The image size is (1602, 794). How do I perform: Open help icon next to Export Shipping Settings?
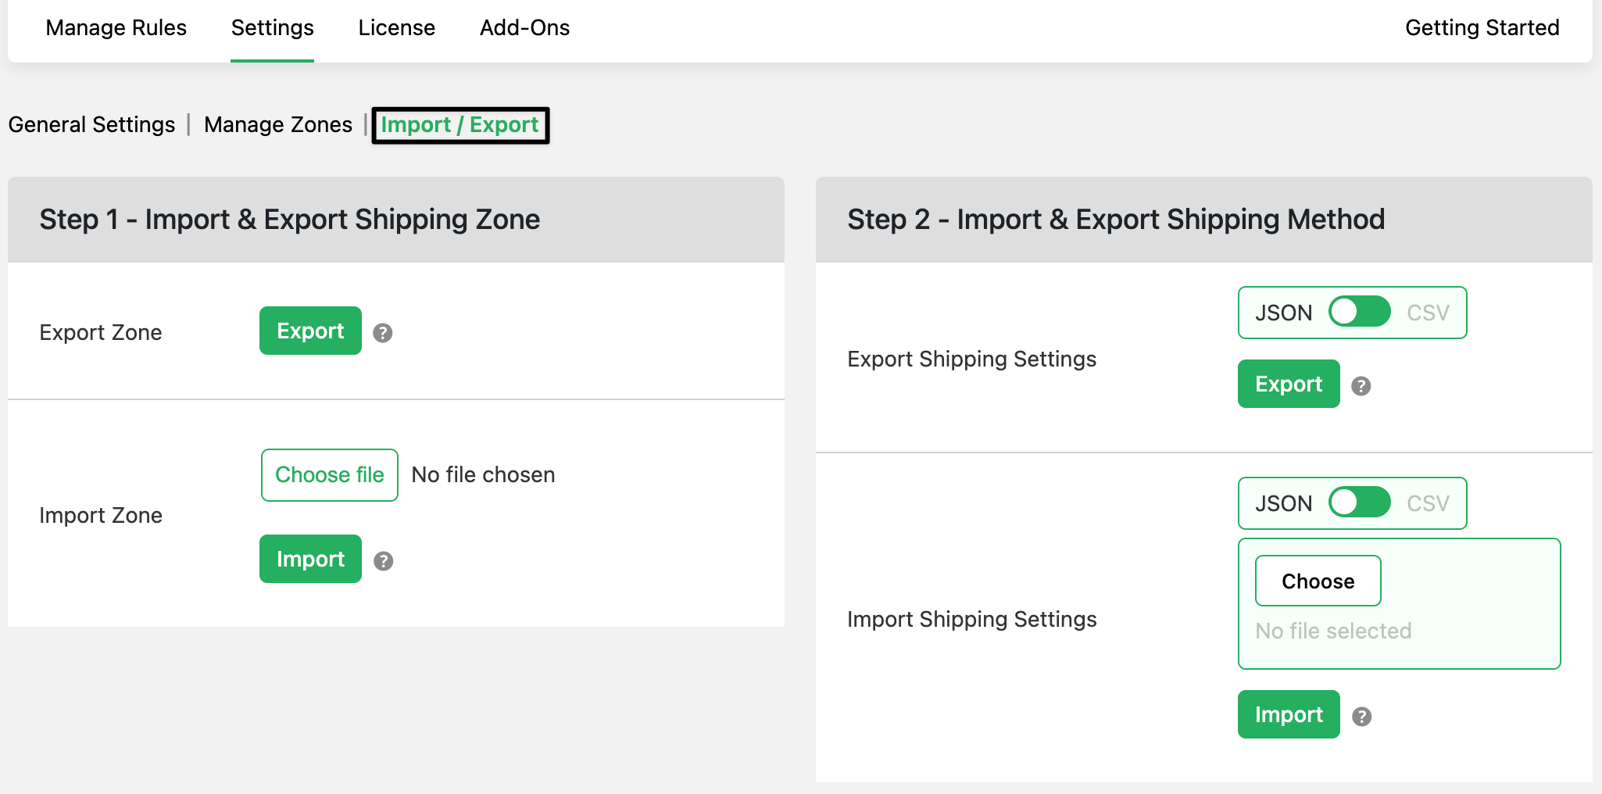(x=1361, y=386)
